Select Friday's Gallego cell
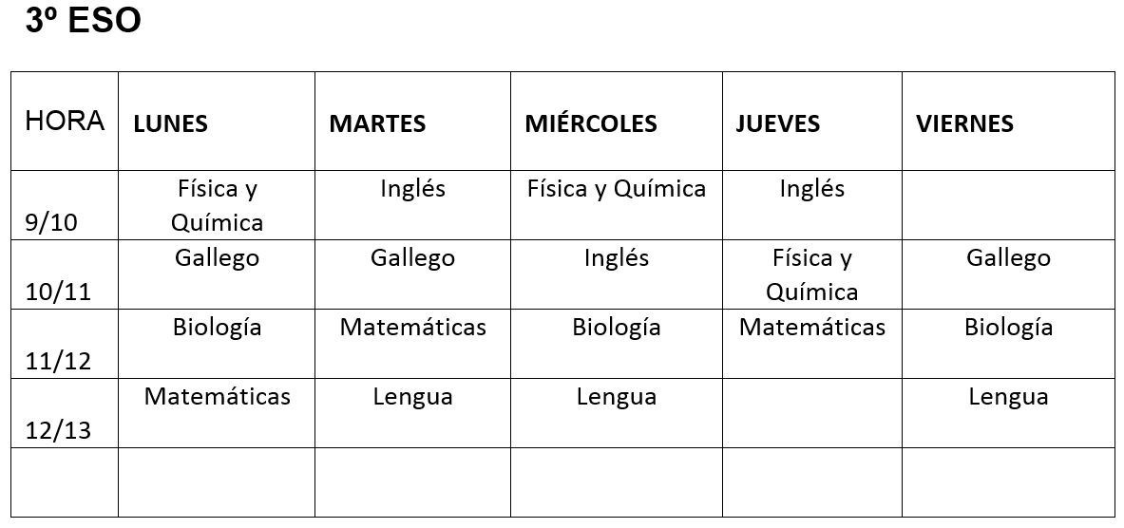The height and width of the screenshot is (528, 1124). 1009,274
